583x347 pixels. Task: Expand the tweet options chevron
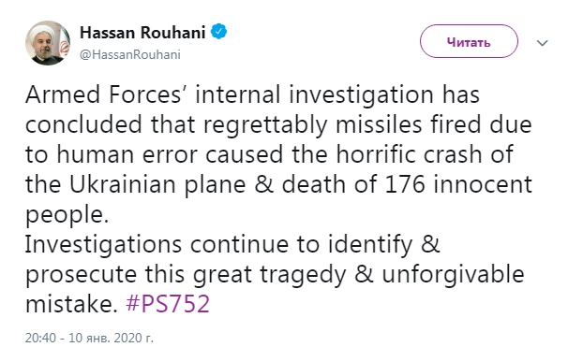[543, 43]
